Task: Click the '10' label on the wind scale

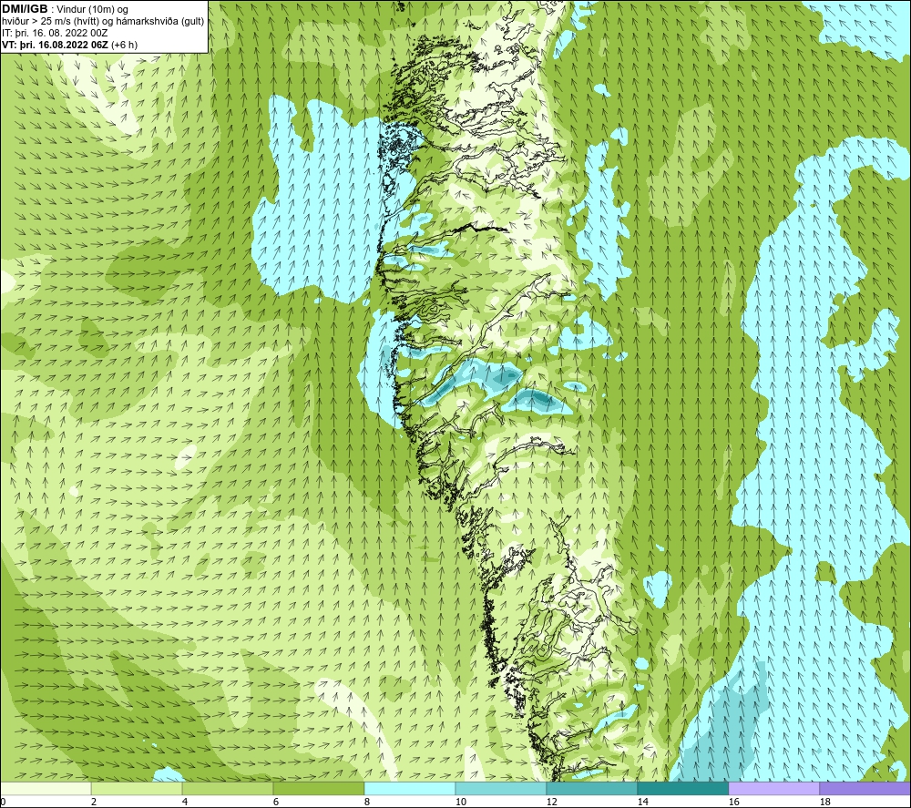Action: [x=460, y=803]
